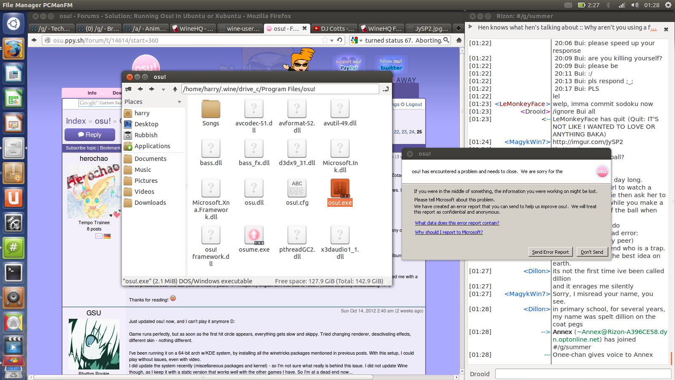Switch to JySP2.jpg Firefox tab
The height and width of the screenshot is (380, 675).
point(428,28)
